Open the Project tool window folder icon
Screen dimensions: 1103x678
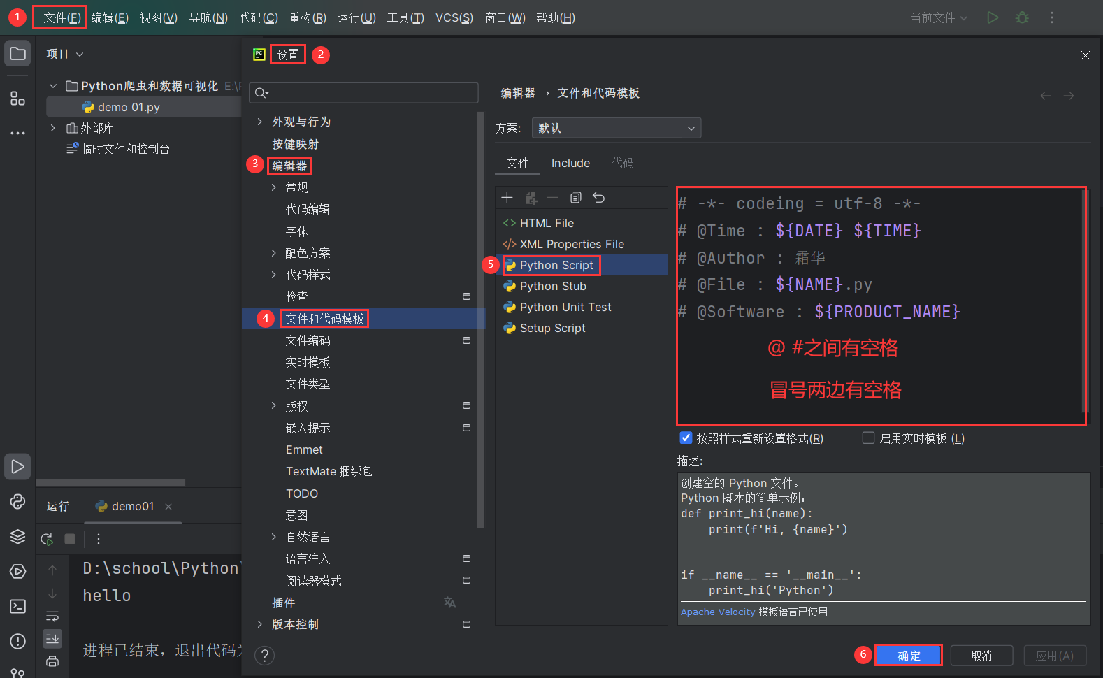[17, 54]
